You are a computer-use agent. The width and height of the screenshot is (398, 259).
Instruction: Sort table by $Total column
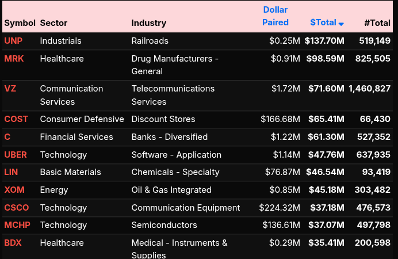coord(323,22)
